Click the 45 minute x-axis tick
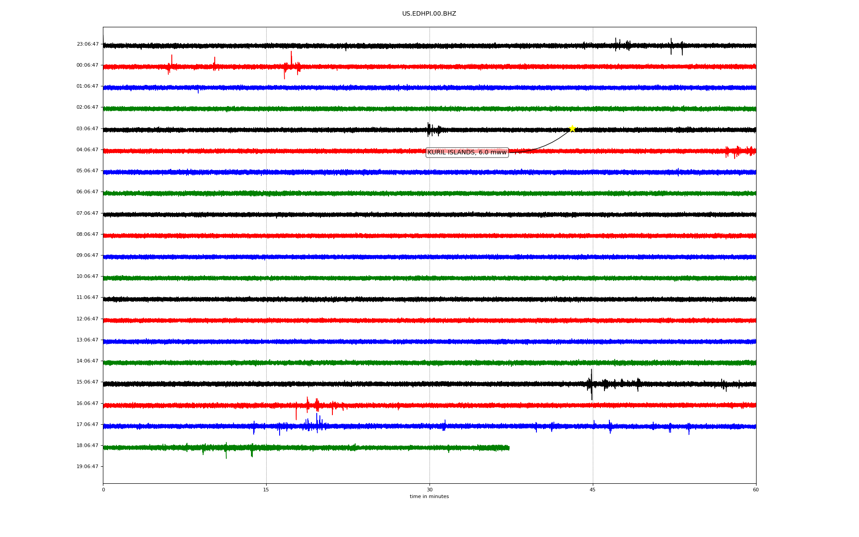This screenshot has height=537, width=859. click(593, 490)
